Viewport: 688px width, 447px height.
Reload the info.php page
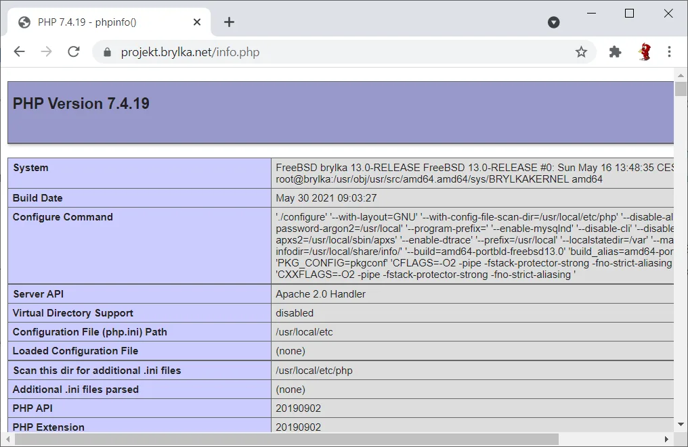(x=74, y=51)
